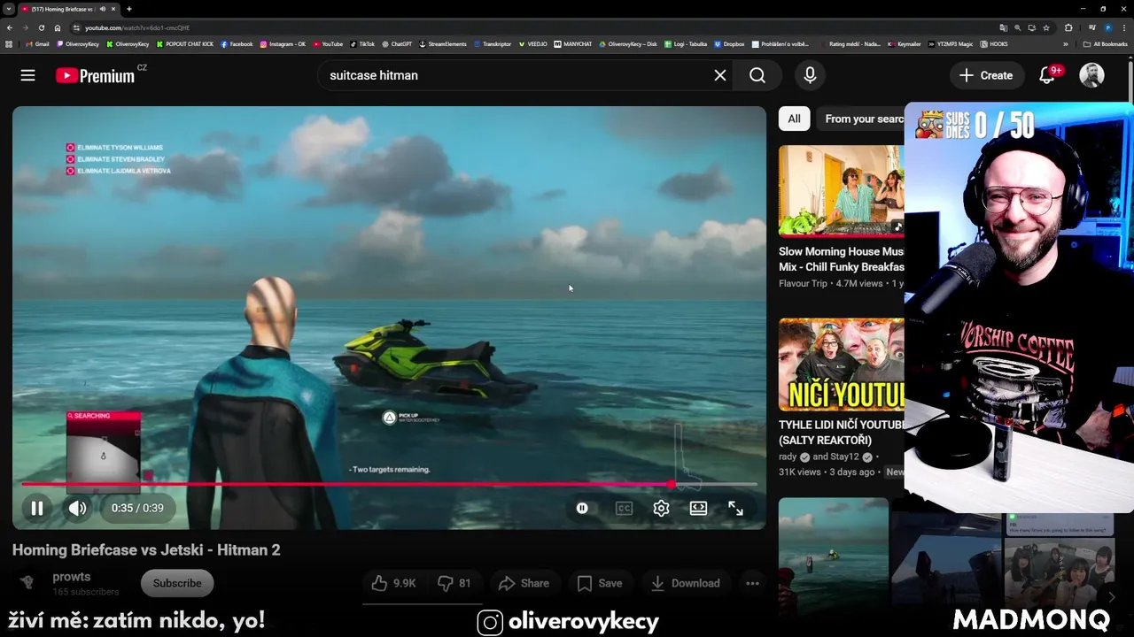This screenshot has height=637, width=1134.
Task: Open the Facebook bookmark
Action: (237, 43)
